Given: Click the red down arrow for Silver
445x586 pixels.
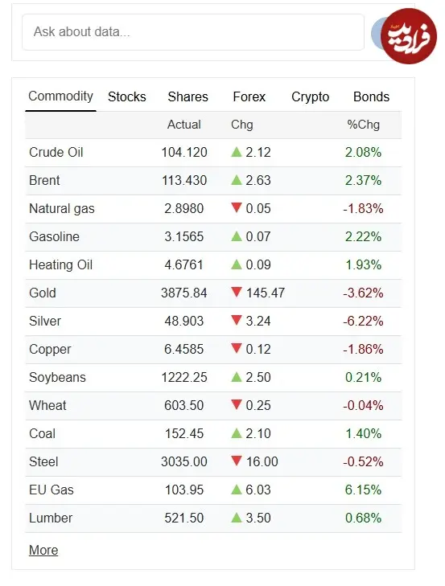Looking at the screenshot, I should coord(237,320).
